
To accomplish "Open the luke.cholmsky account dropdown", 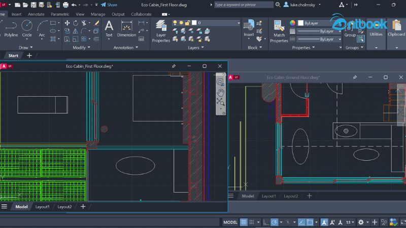I will click(x=302, y=5).
